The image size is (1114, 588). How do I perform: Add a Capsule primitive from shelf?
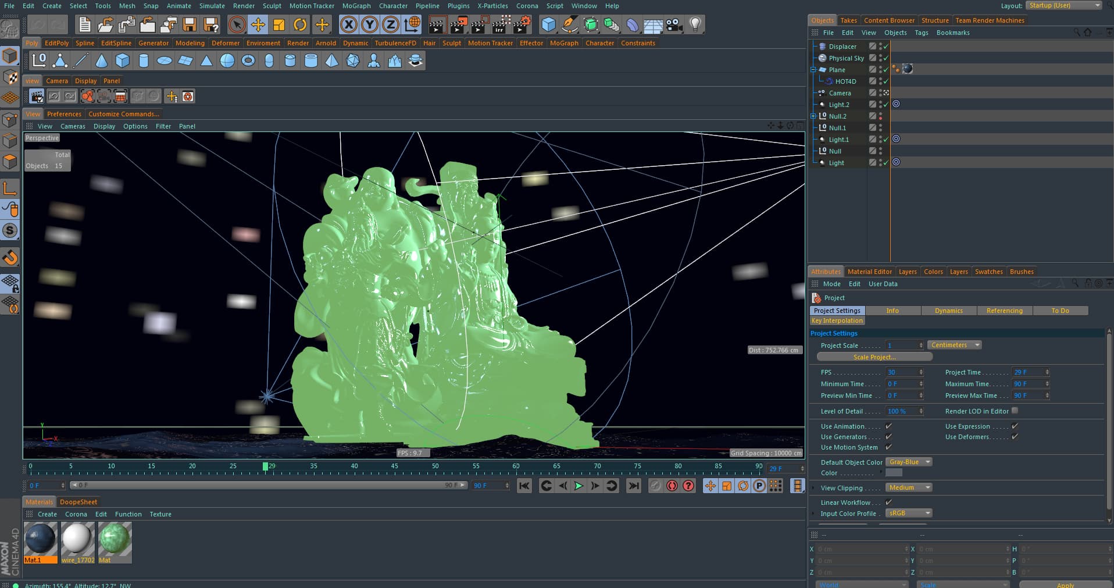click(x=269, y=60)
